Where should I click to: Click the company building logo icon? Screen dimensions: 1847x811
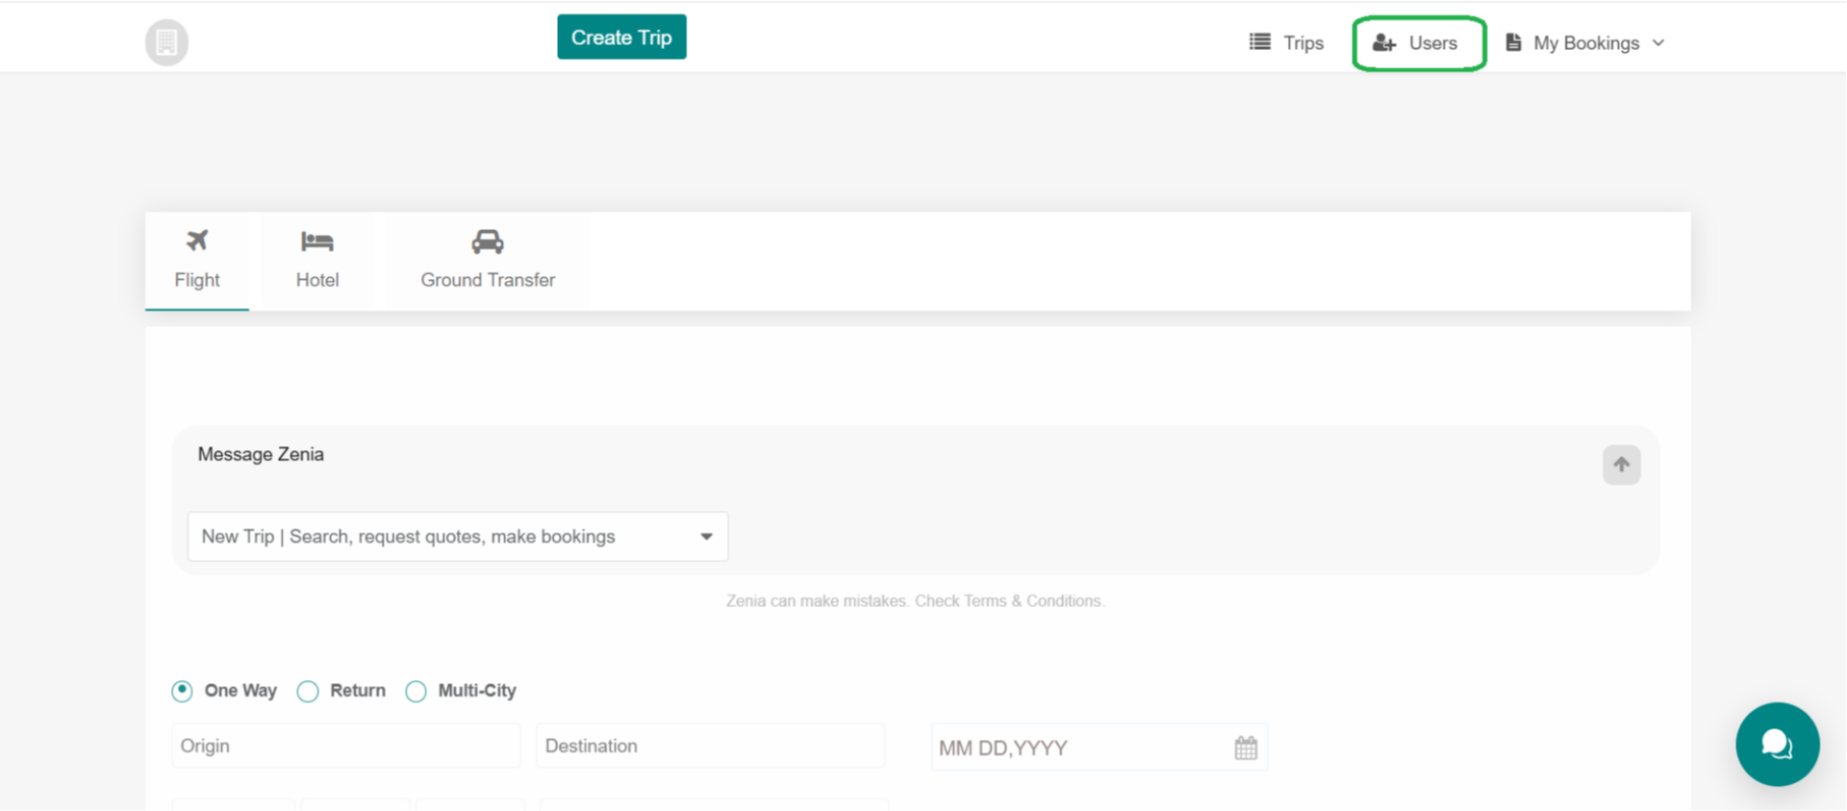(x=166, y=42)
